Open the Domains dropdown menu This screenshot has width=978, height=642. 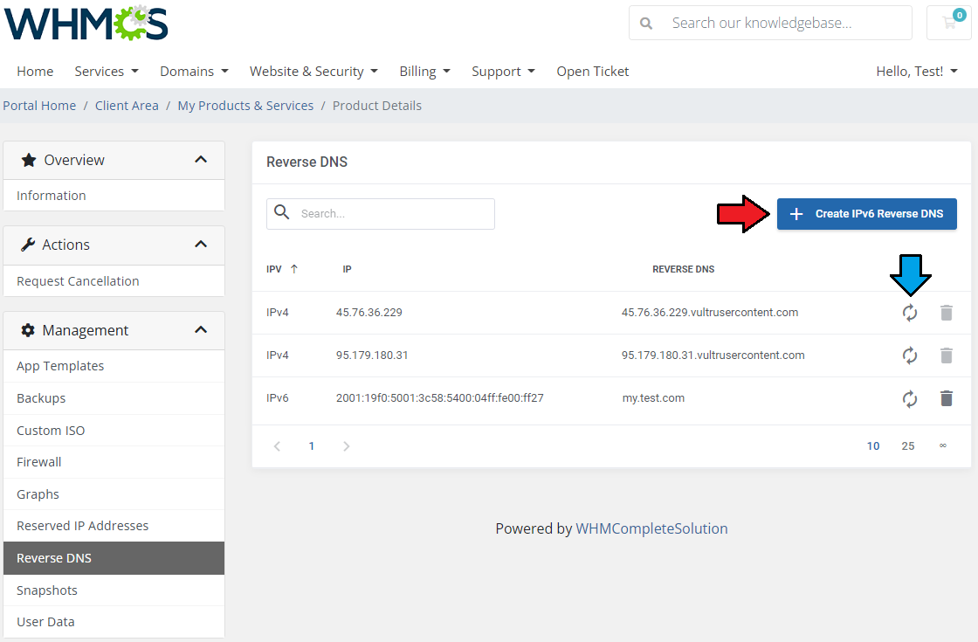(194, 72)
